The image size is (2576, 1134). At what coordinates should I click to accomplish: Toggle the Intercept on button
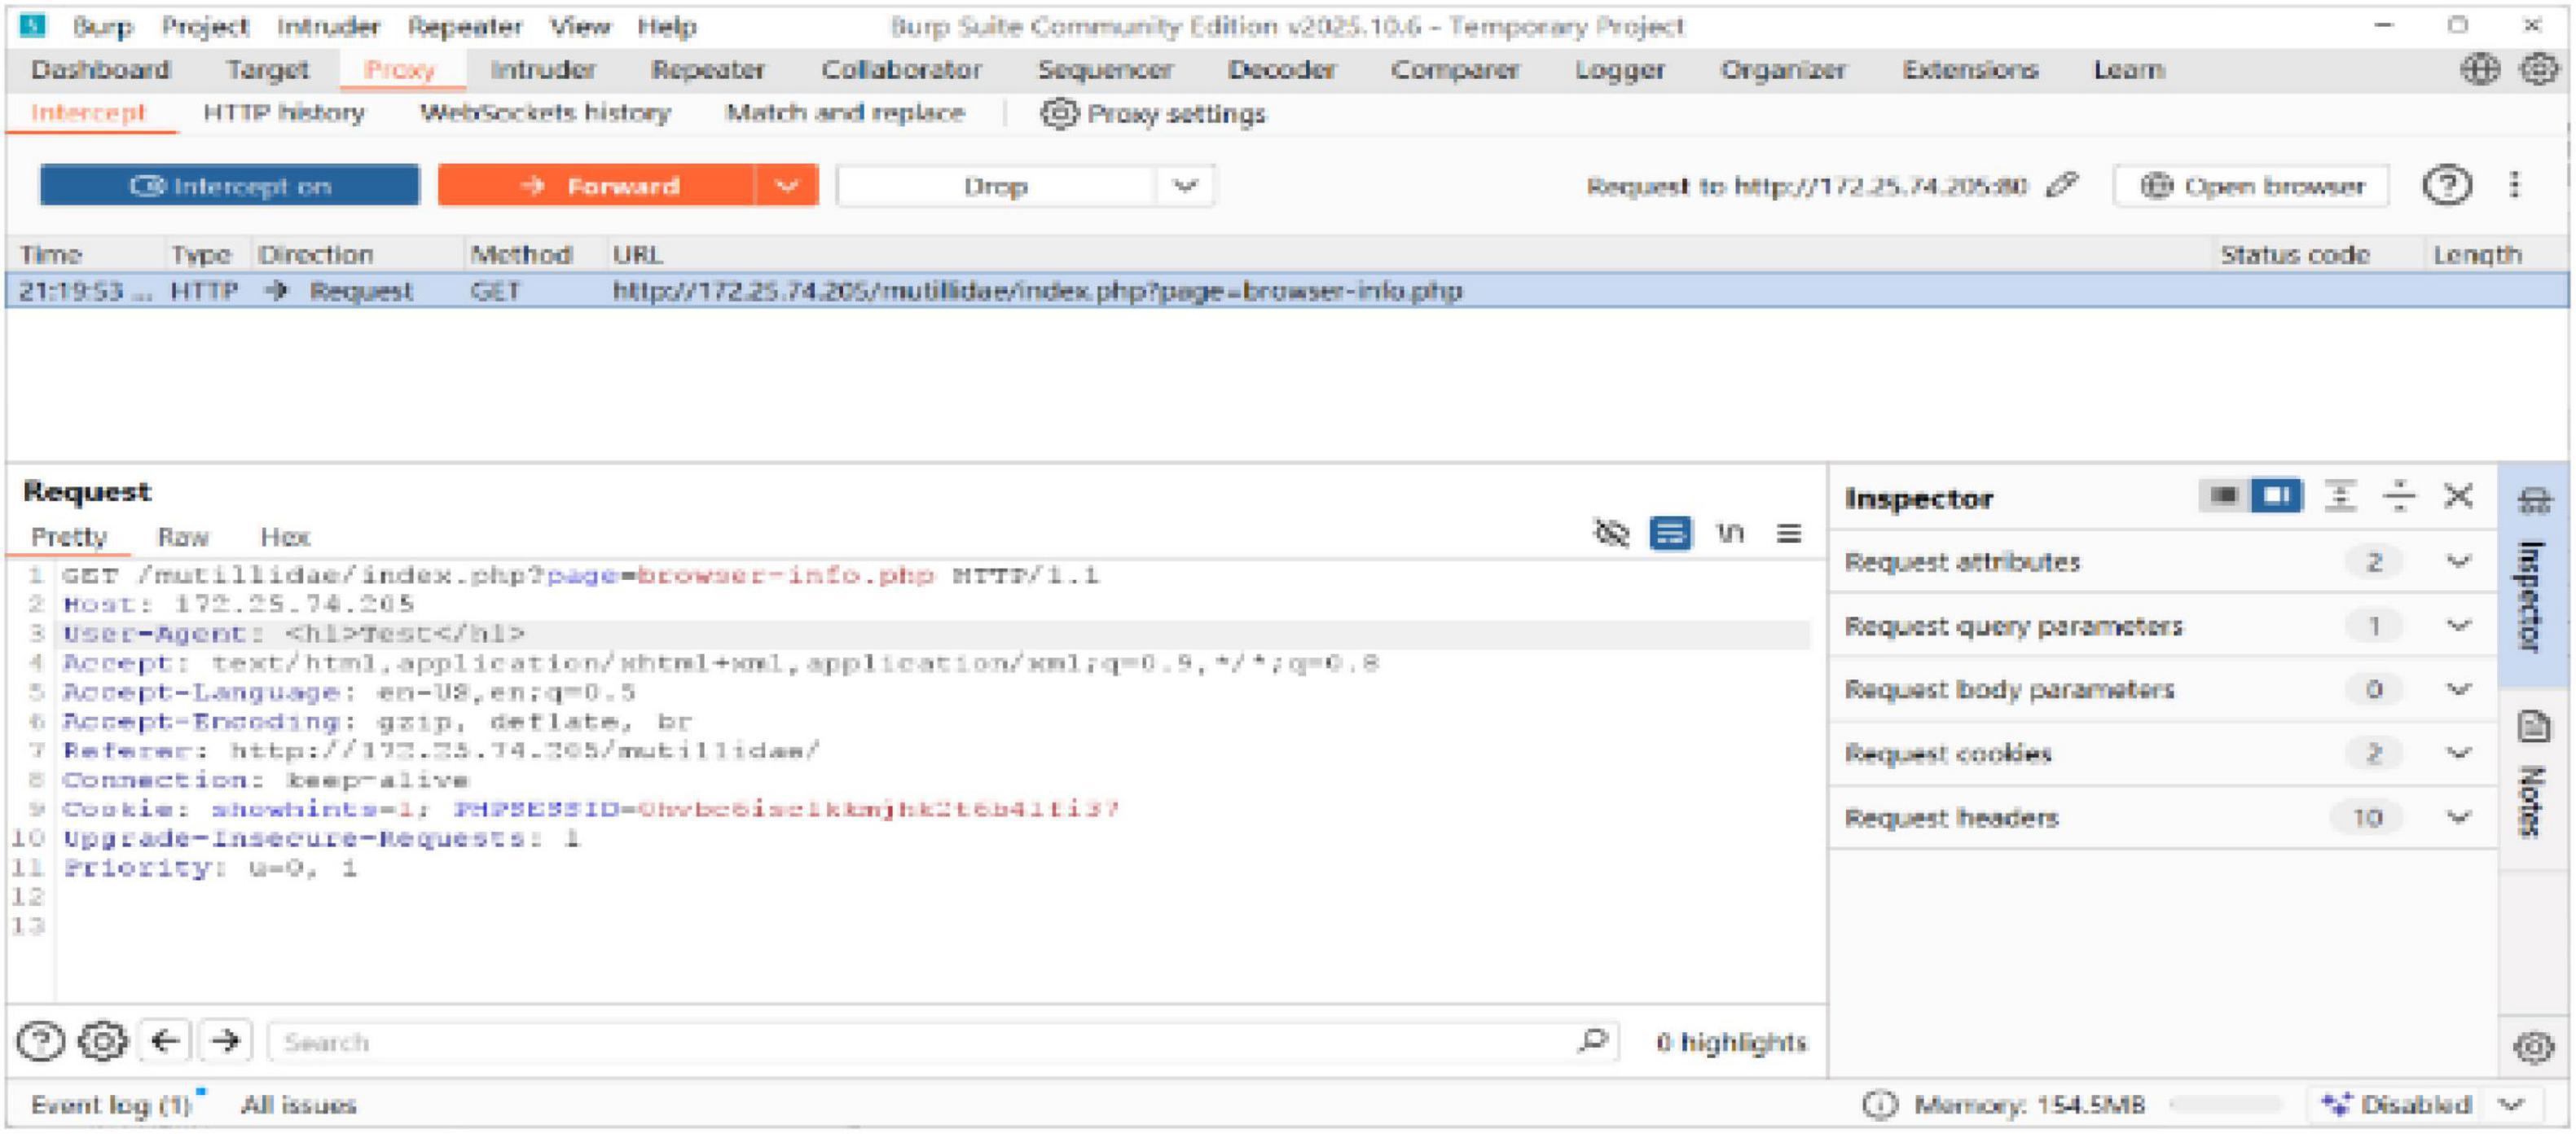[x=229, y=186]
